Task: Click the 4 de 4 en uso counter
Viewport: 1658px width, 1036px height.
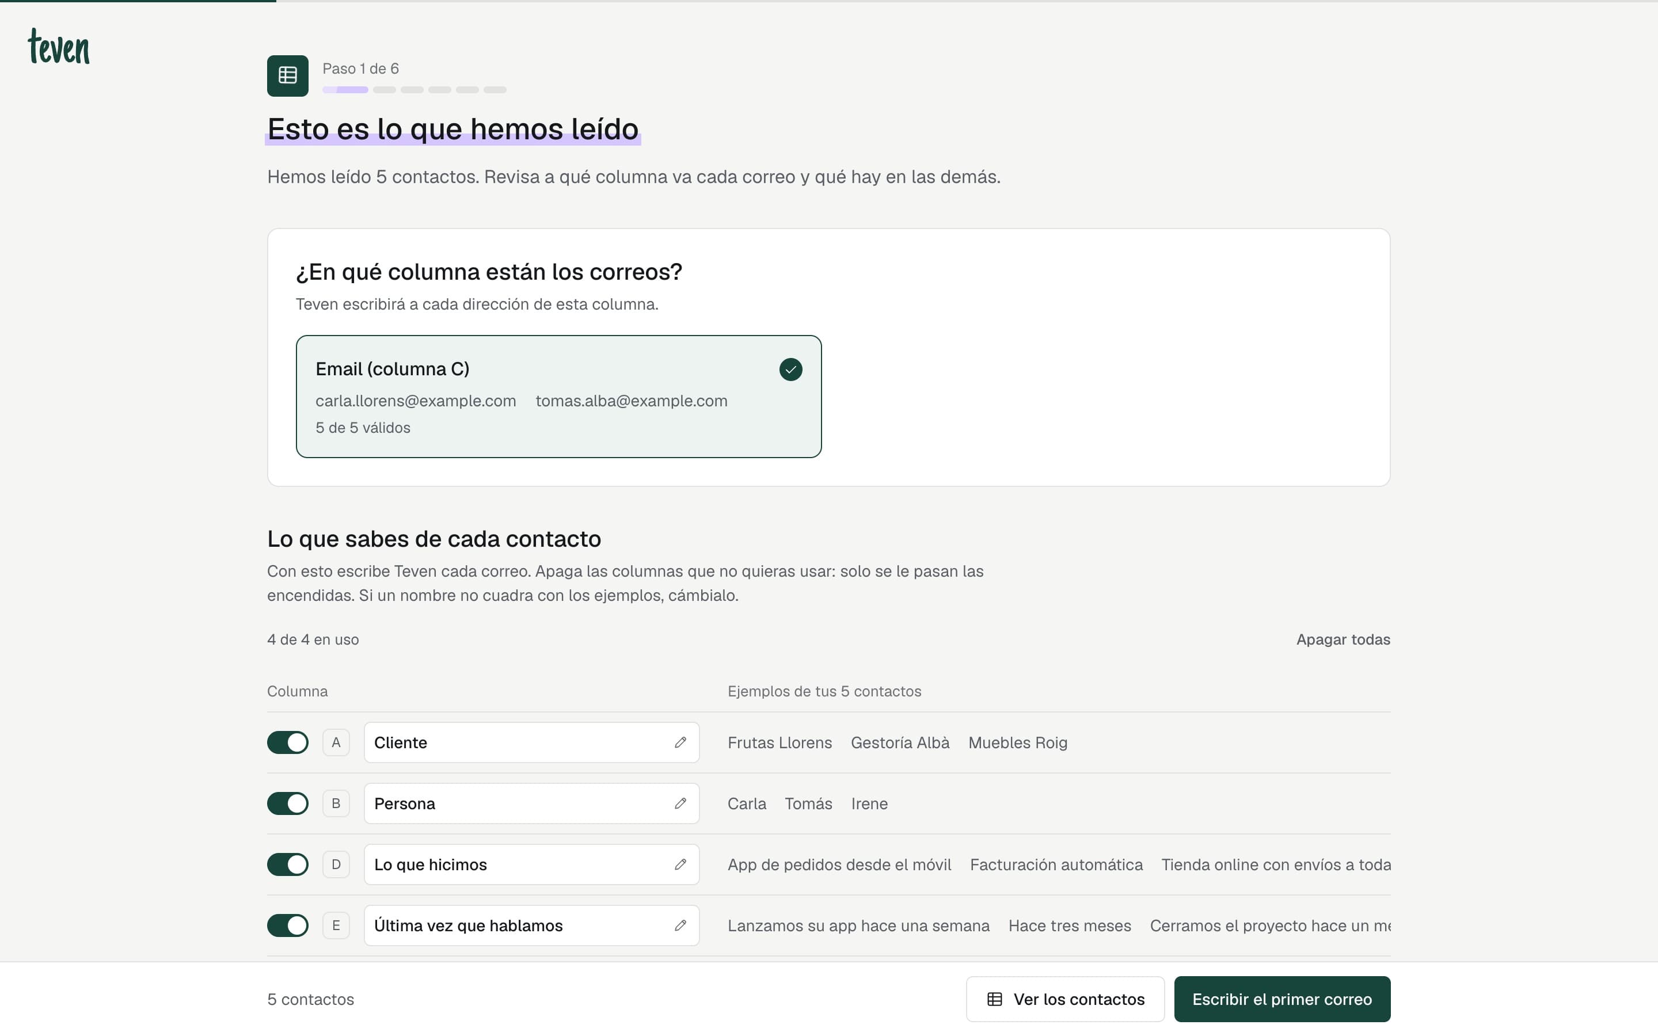Action: (313, 639)
